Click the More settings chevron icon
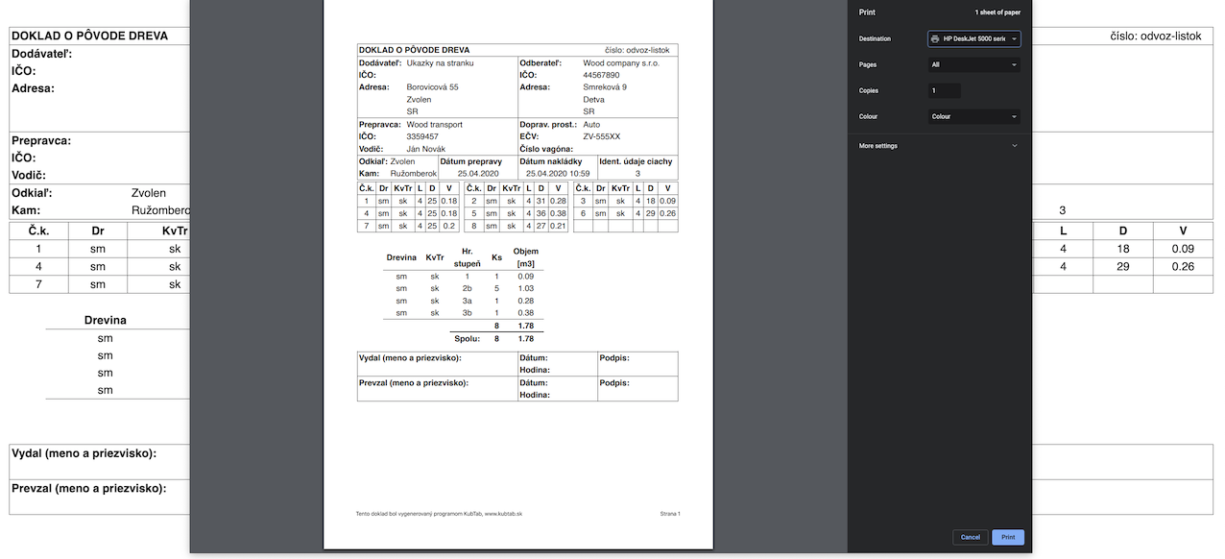 (1015, 146)
